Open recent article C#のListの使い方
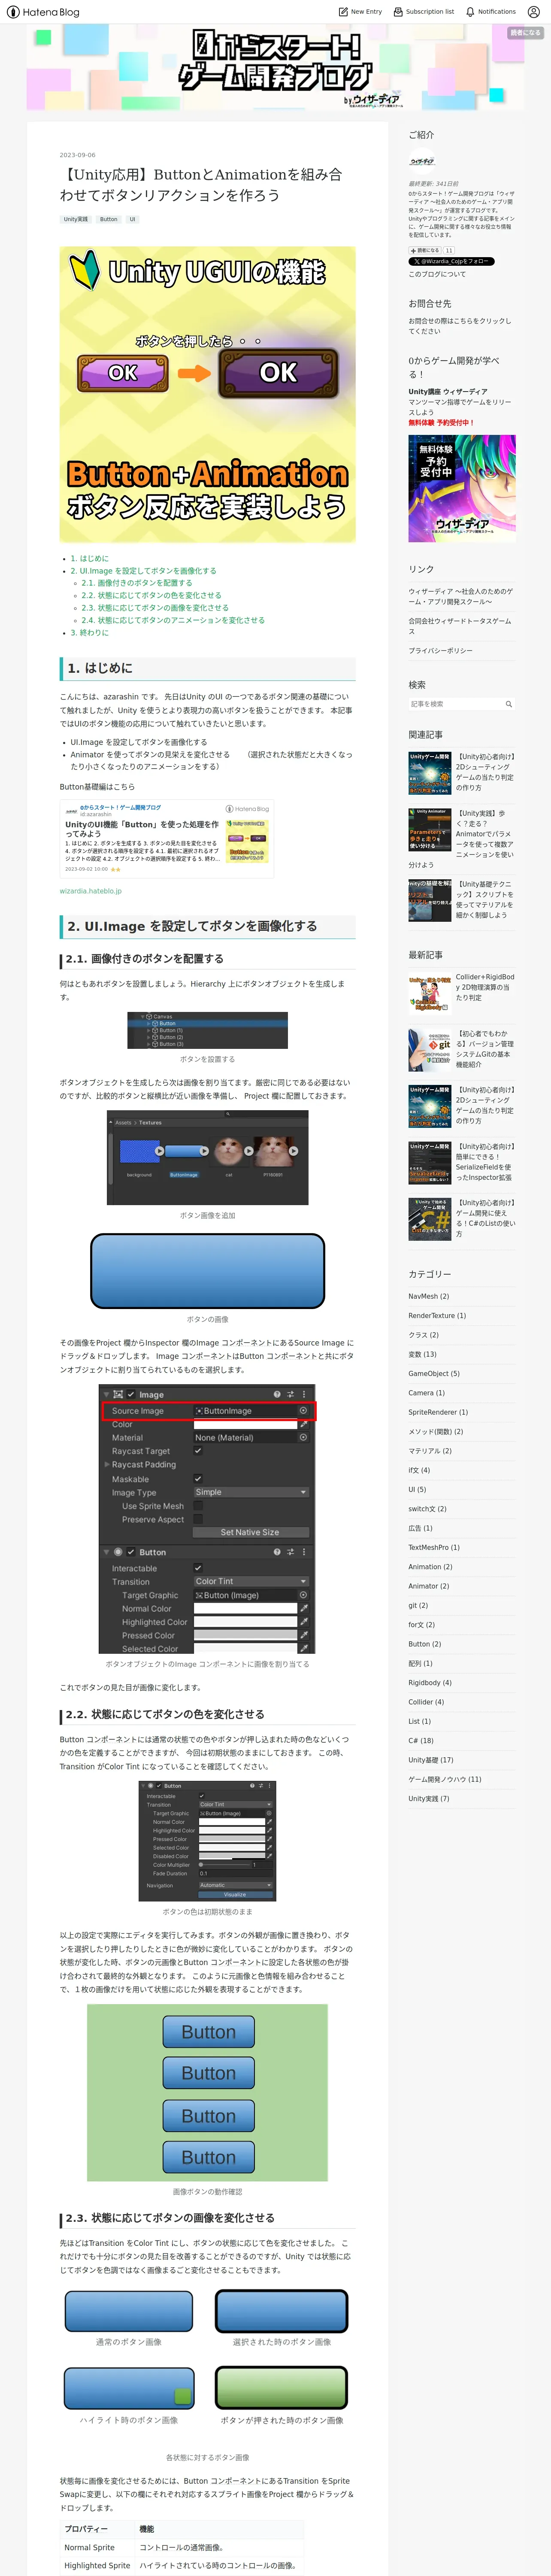This screenshot has height=2576, width=551. click(486, 1219)
